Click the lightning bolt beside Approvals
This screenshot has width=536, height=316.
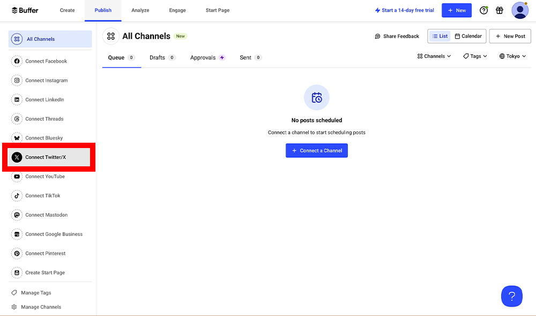pyautogui.click(x=222, y=57)
